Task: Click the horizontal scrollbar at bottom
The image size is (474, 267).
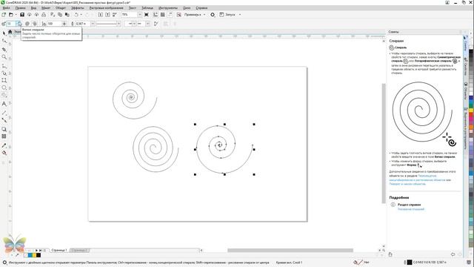Action: click(290, 251)
